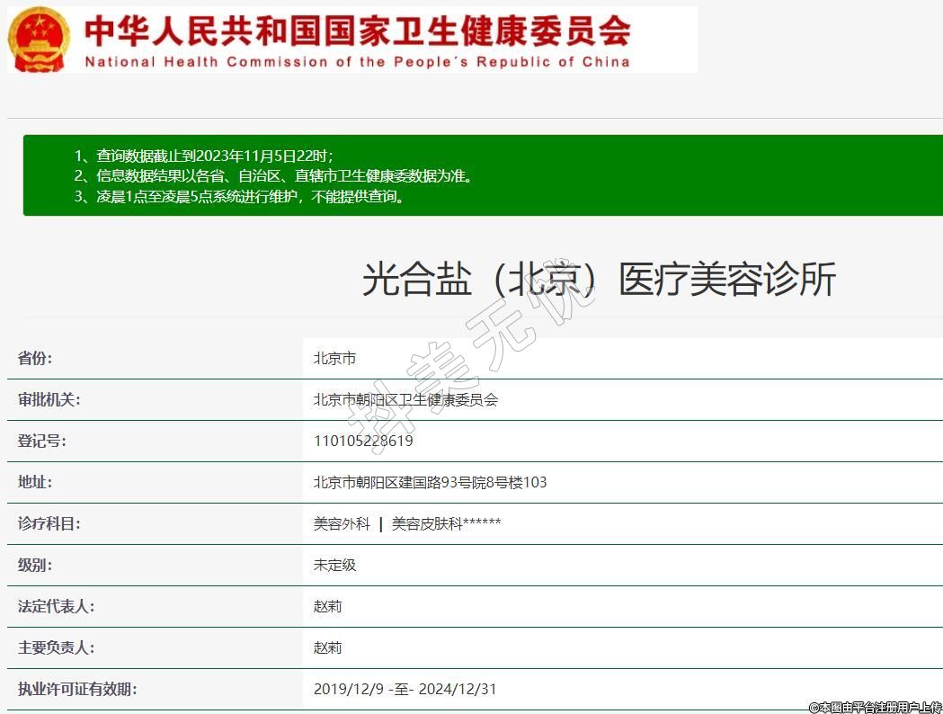This screenshot has height=714, width=943.
Task: Click the 本图由平台注册用户上传 watermark text
Action: 875,707
